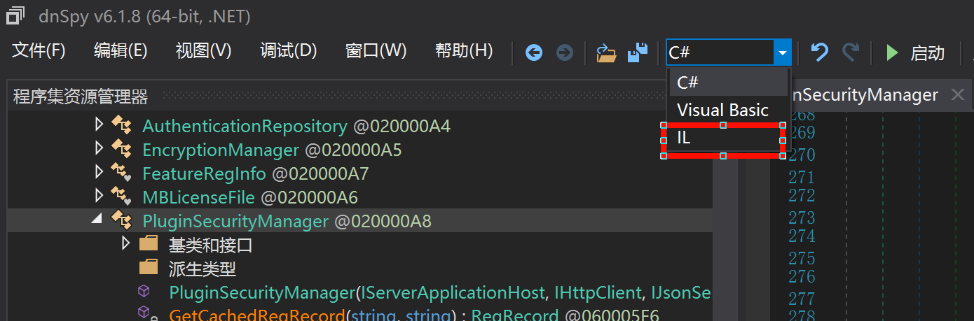Open the 文件(F) menu
This screenshot has width=974, height=321.
coord(39,51)
